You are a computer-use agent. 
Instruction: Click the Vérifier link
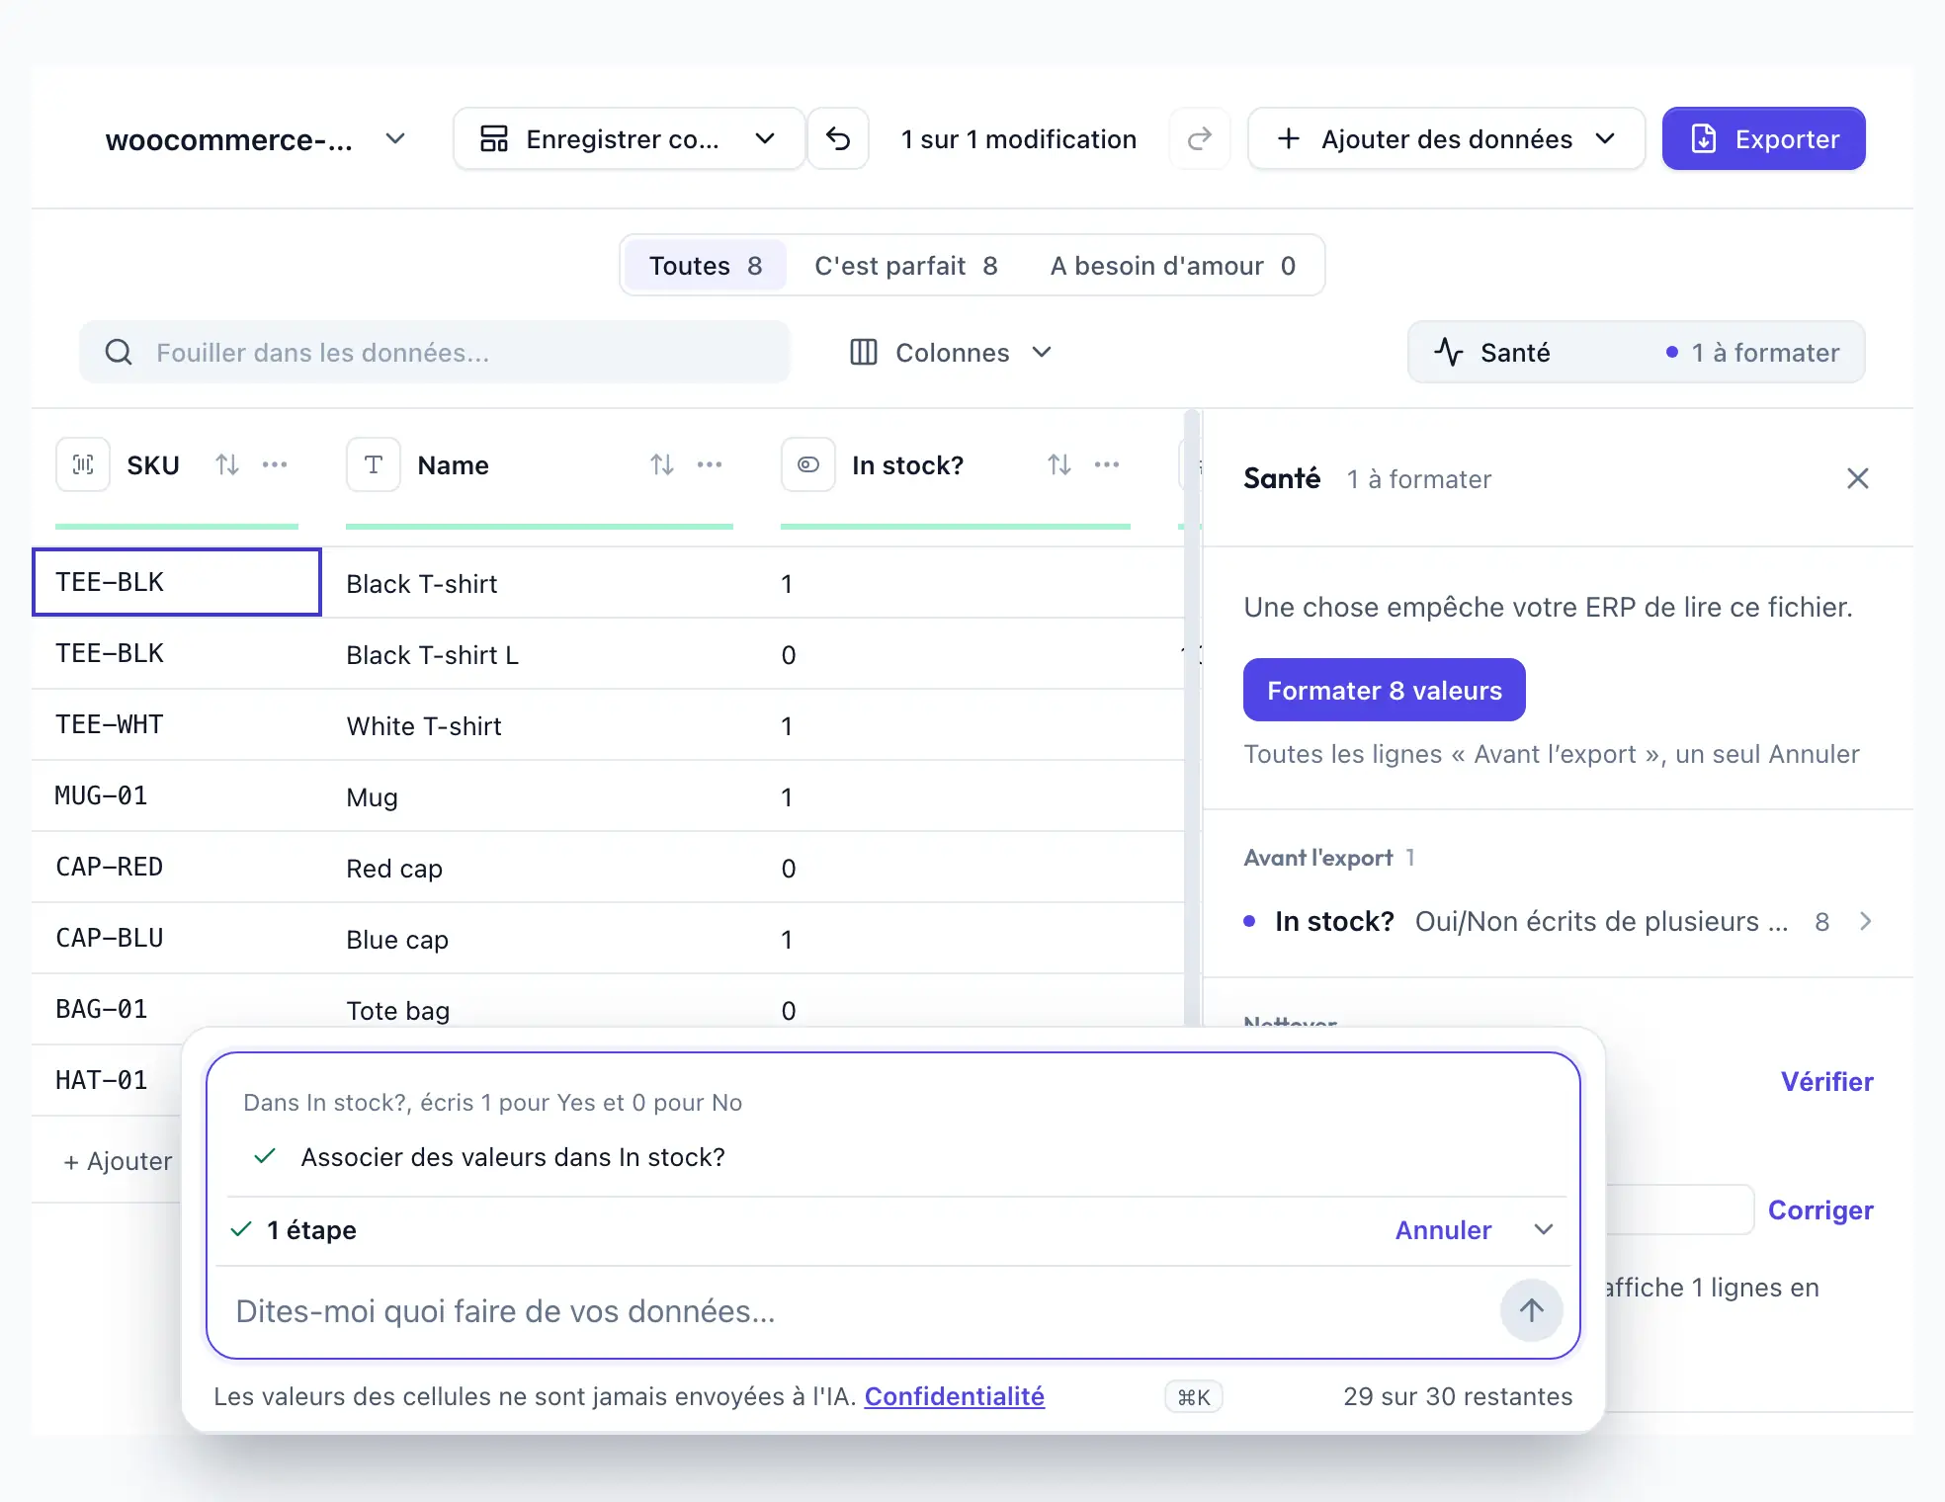pyautogui.click(x=1827, y=1082)
